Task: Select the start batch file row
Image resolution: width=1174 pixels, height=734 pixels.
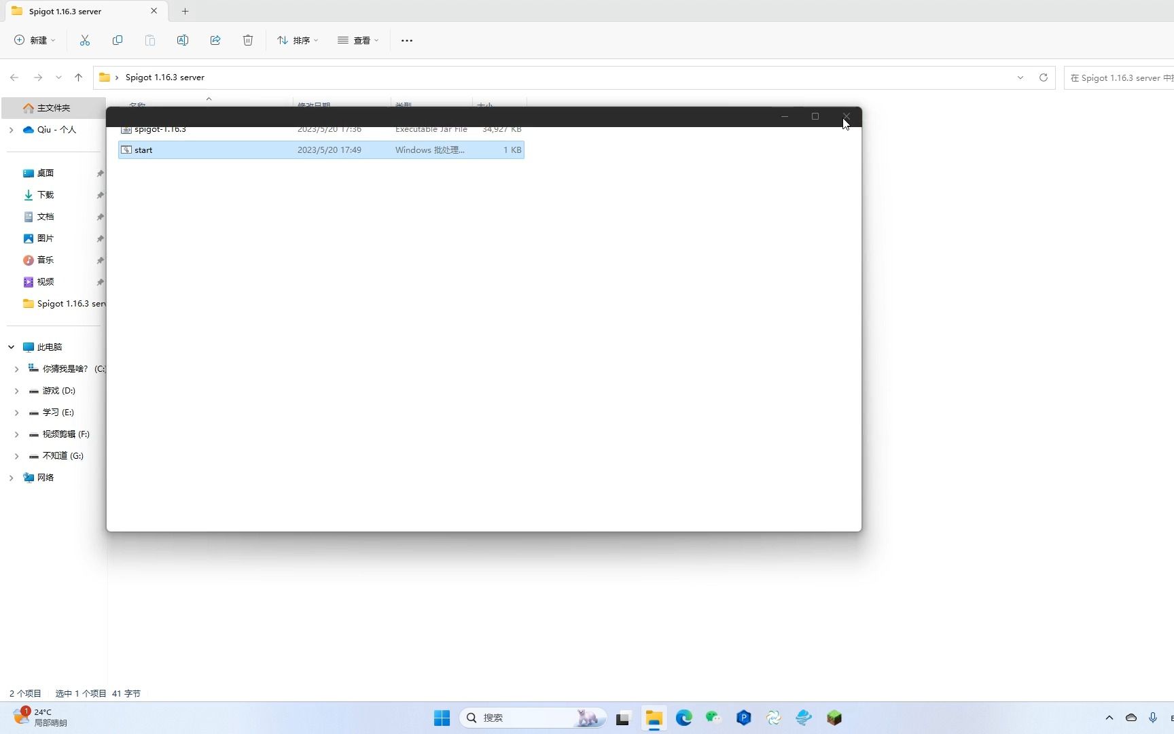Action: point(321,150)
